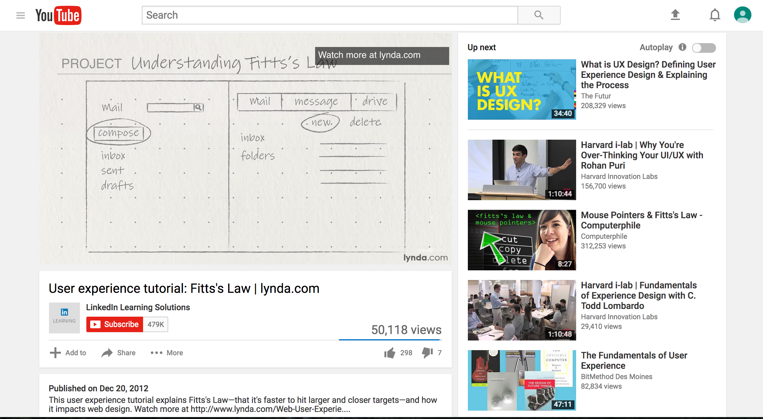
Task: Open Fundamentals of Experience Design title
Action: point(639,295)
